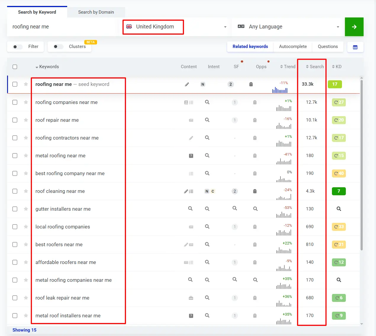376x336 pixels.
Task: Click ghost opps icon for roof cleaning
Action: point(255,191)
